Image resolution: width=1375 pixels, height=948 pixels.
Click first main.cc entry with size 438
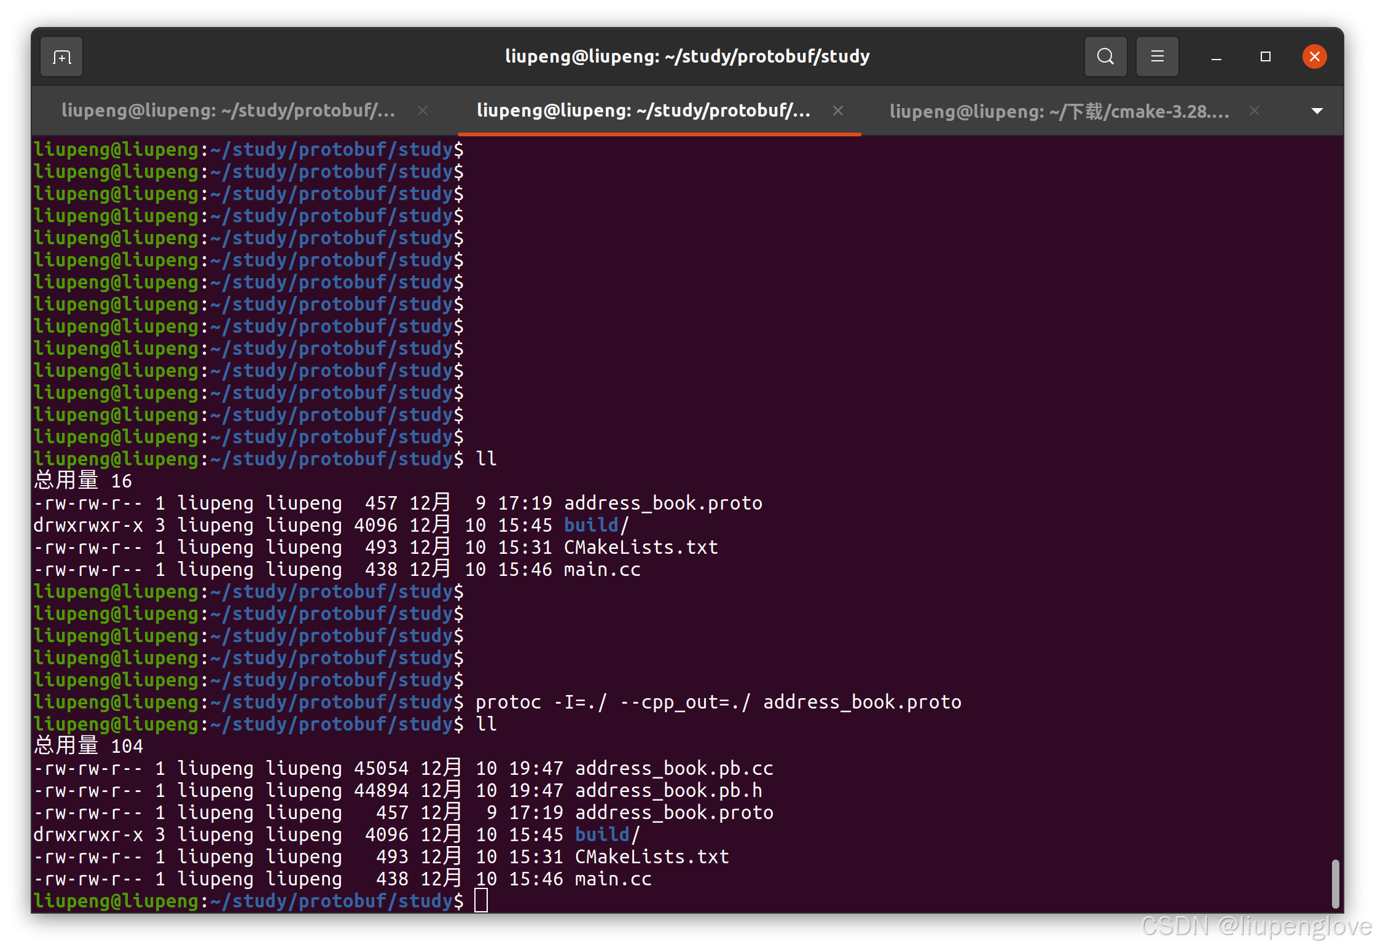[x=602, y=569]
